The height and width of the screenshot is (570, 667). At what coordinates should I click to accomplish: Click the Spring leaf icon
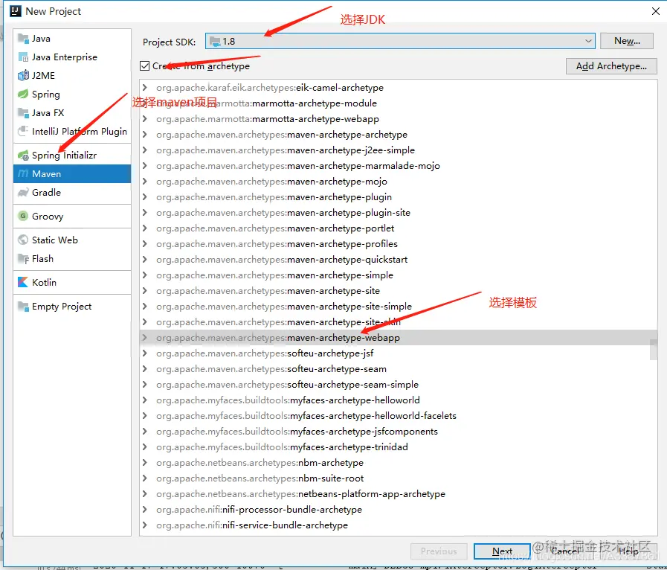pos(23,94)
